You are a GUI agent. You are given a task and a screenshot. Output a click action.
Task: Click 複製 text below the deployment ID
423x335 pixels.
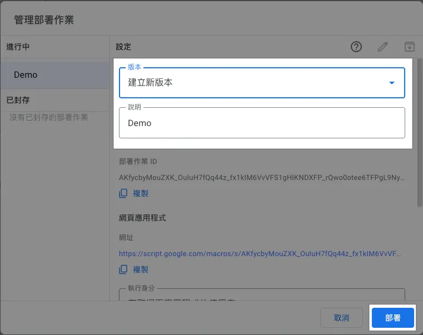pyautogui.click(x=141, y=194)
